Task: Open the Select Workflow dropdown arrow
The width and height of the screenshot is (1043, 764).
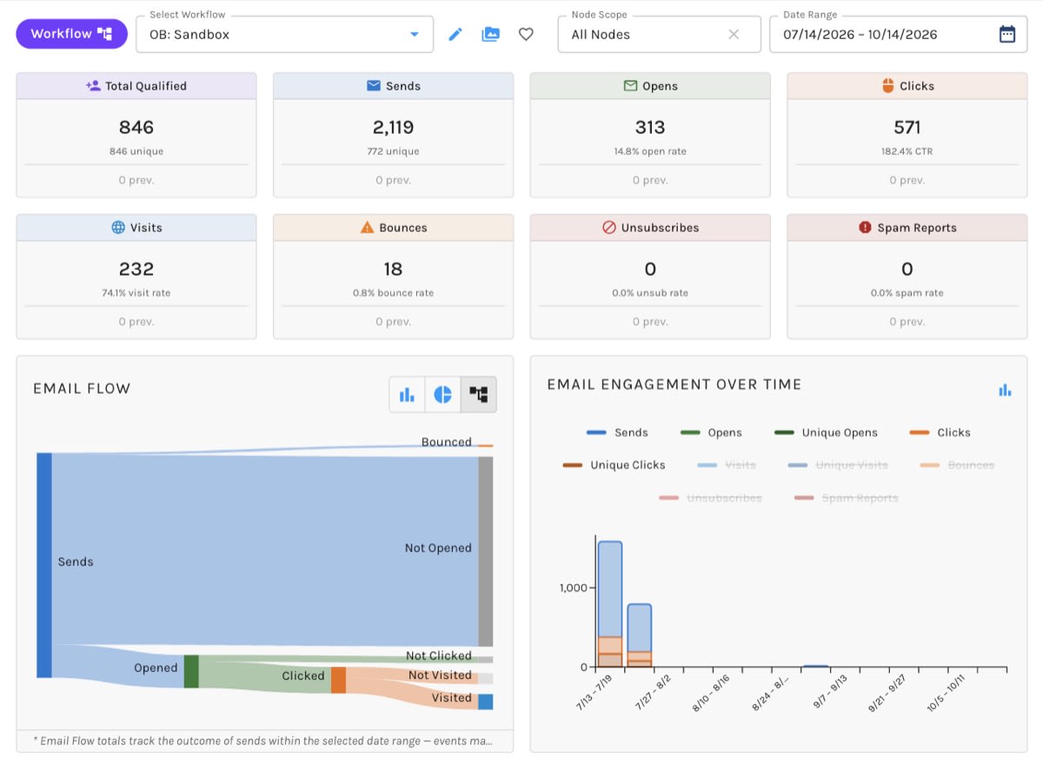Action: click(x=414, y=35)
